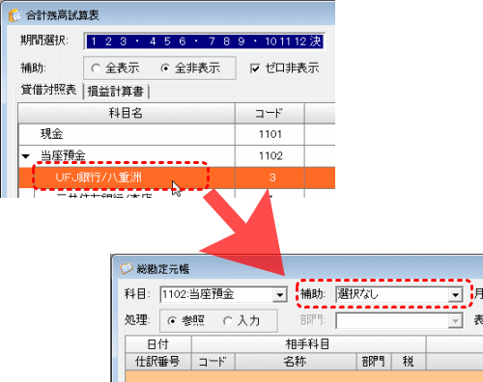Click the 選択なし text field in 補助
The width and height of the screenshot is (483, 382).
point(392,294)
